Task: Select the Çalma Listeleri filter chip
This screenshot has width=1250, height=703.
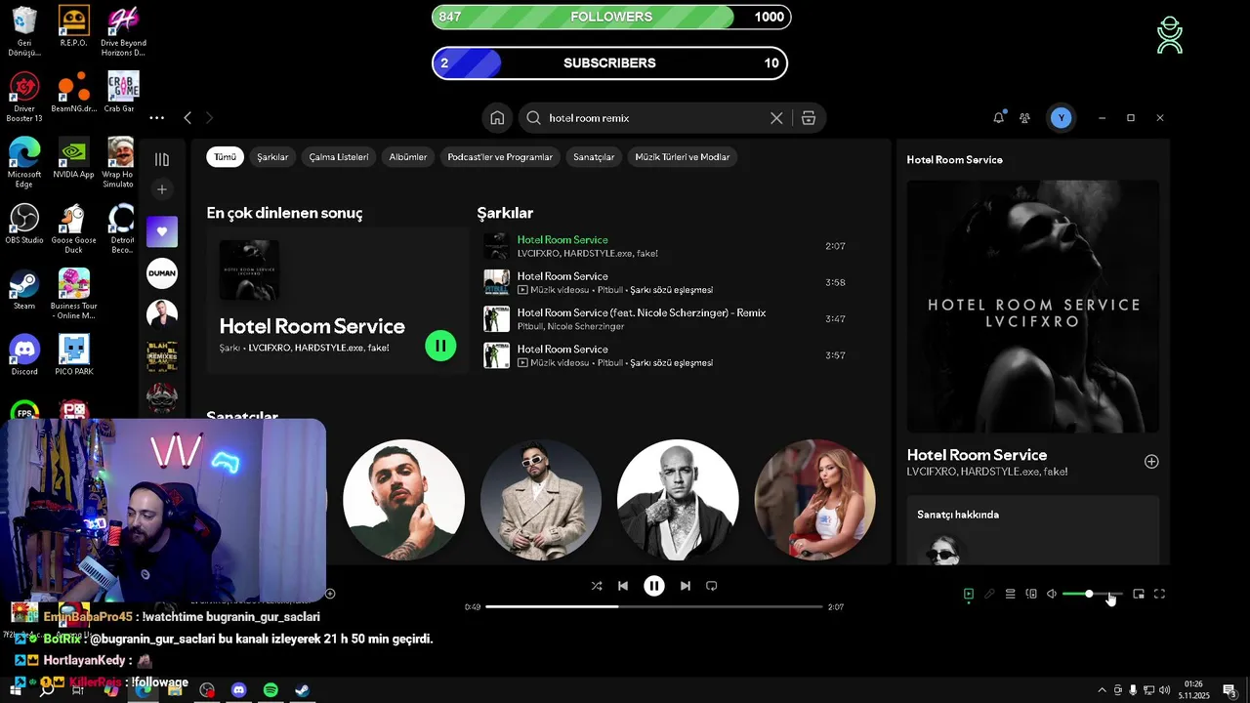Action: pos(339,157)
